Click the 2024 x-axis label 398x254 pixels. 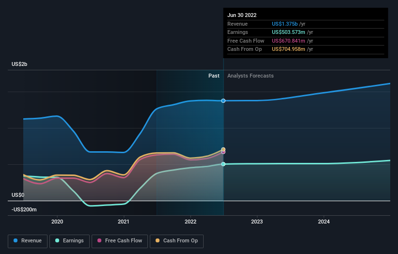pyautogui.click(x=324, y=222)
